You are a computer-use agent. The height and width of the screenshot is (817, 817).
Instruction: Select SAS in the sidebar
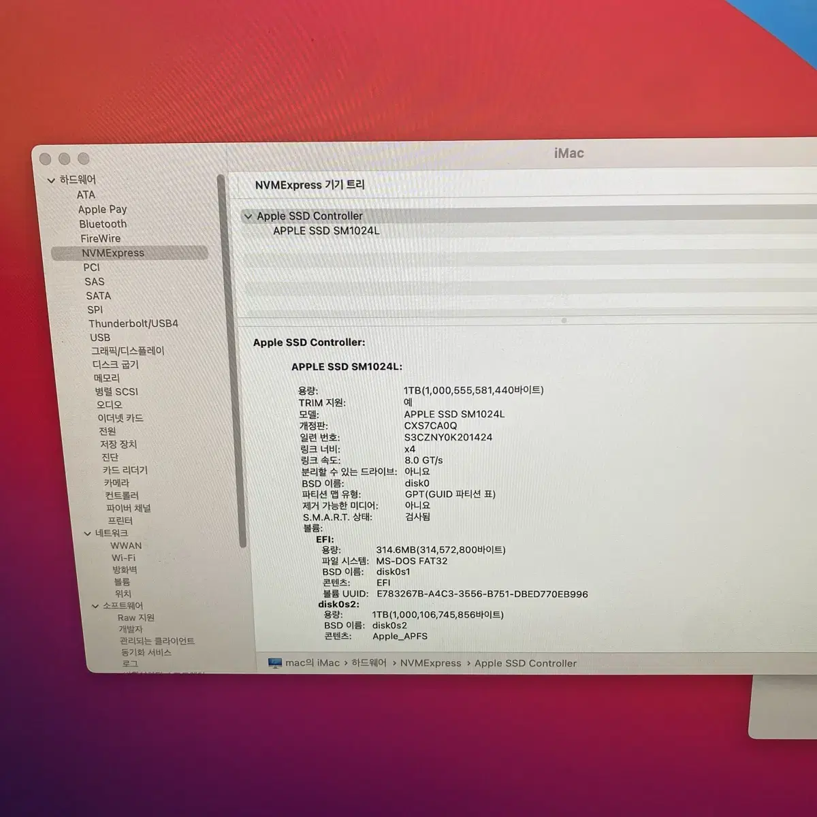pyautogui.click(x=94, y=282)
